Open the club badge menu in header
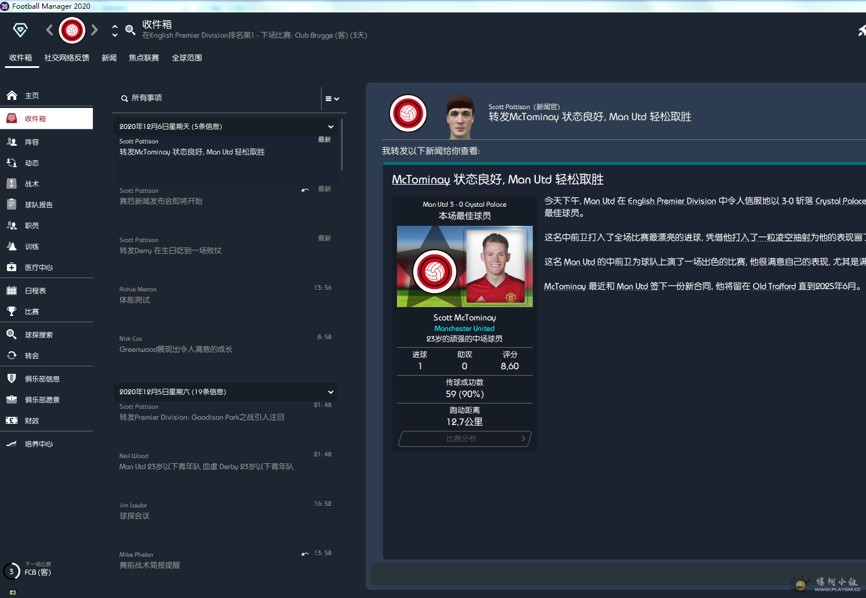 pos(72,30)
